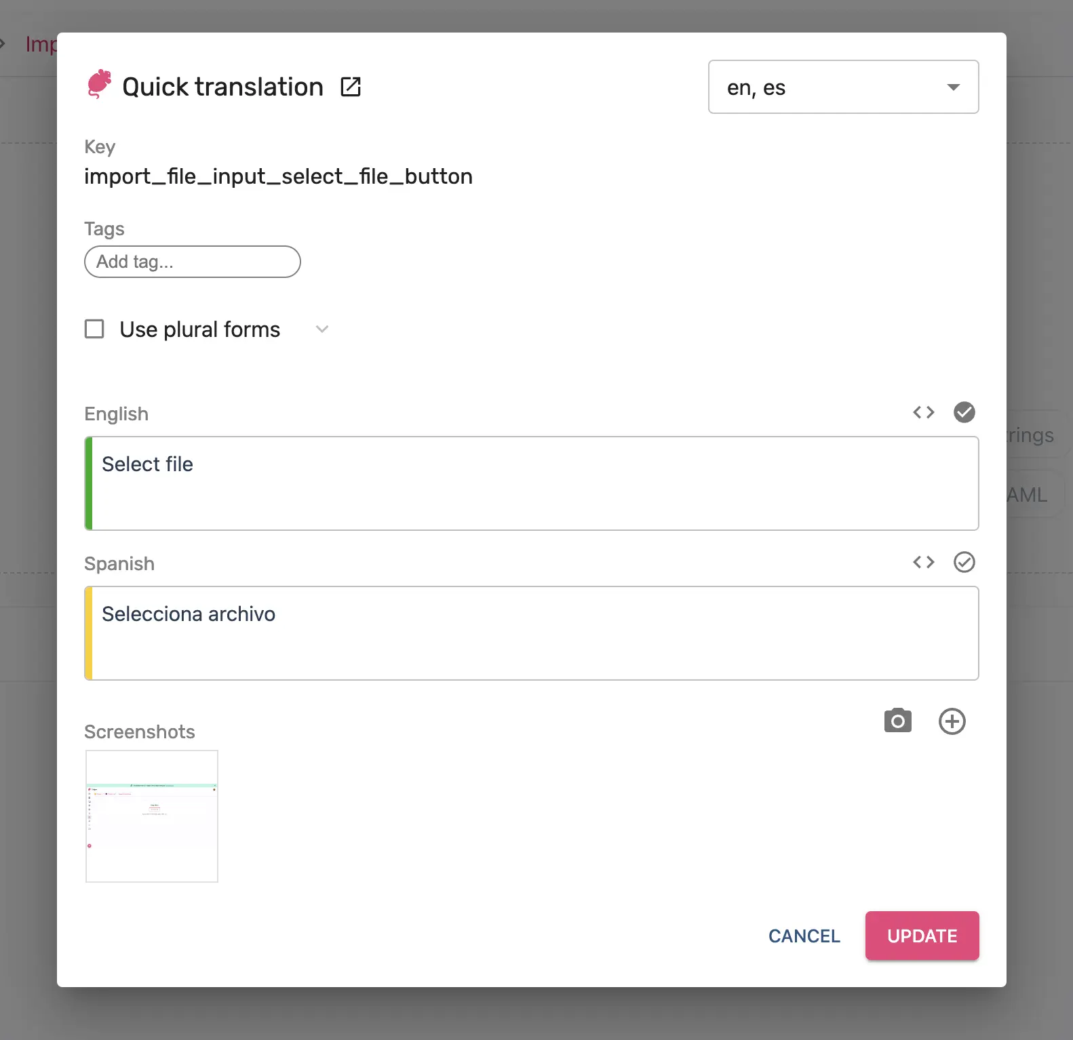Click the dropdown arrow on the language selector
Screen dimensions: 1073x1040
(x=953, y=87)
